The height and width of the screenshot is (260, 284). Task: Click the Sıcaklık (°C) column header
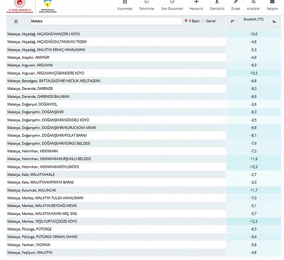pos(253,19)
